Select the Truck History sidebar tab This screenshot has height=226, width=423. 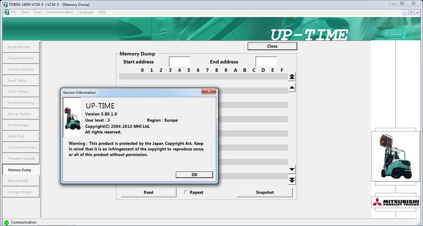click(21, 92)
